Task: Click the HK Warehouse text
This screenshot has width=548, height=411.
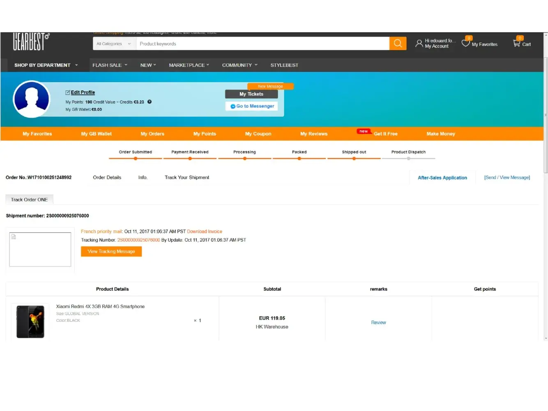Action: [272, 327]
